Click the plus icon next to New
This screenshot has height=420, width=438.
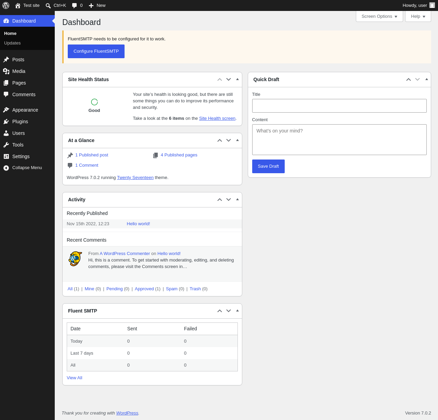click(x=91, y=5)
